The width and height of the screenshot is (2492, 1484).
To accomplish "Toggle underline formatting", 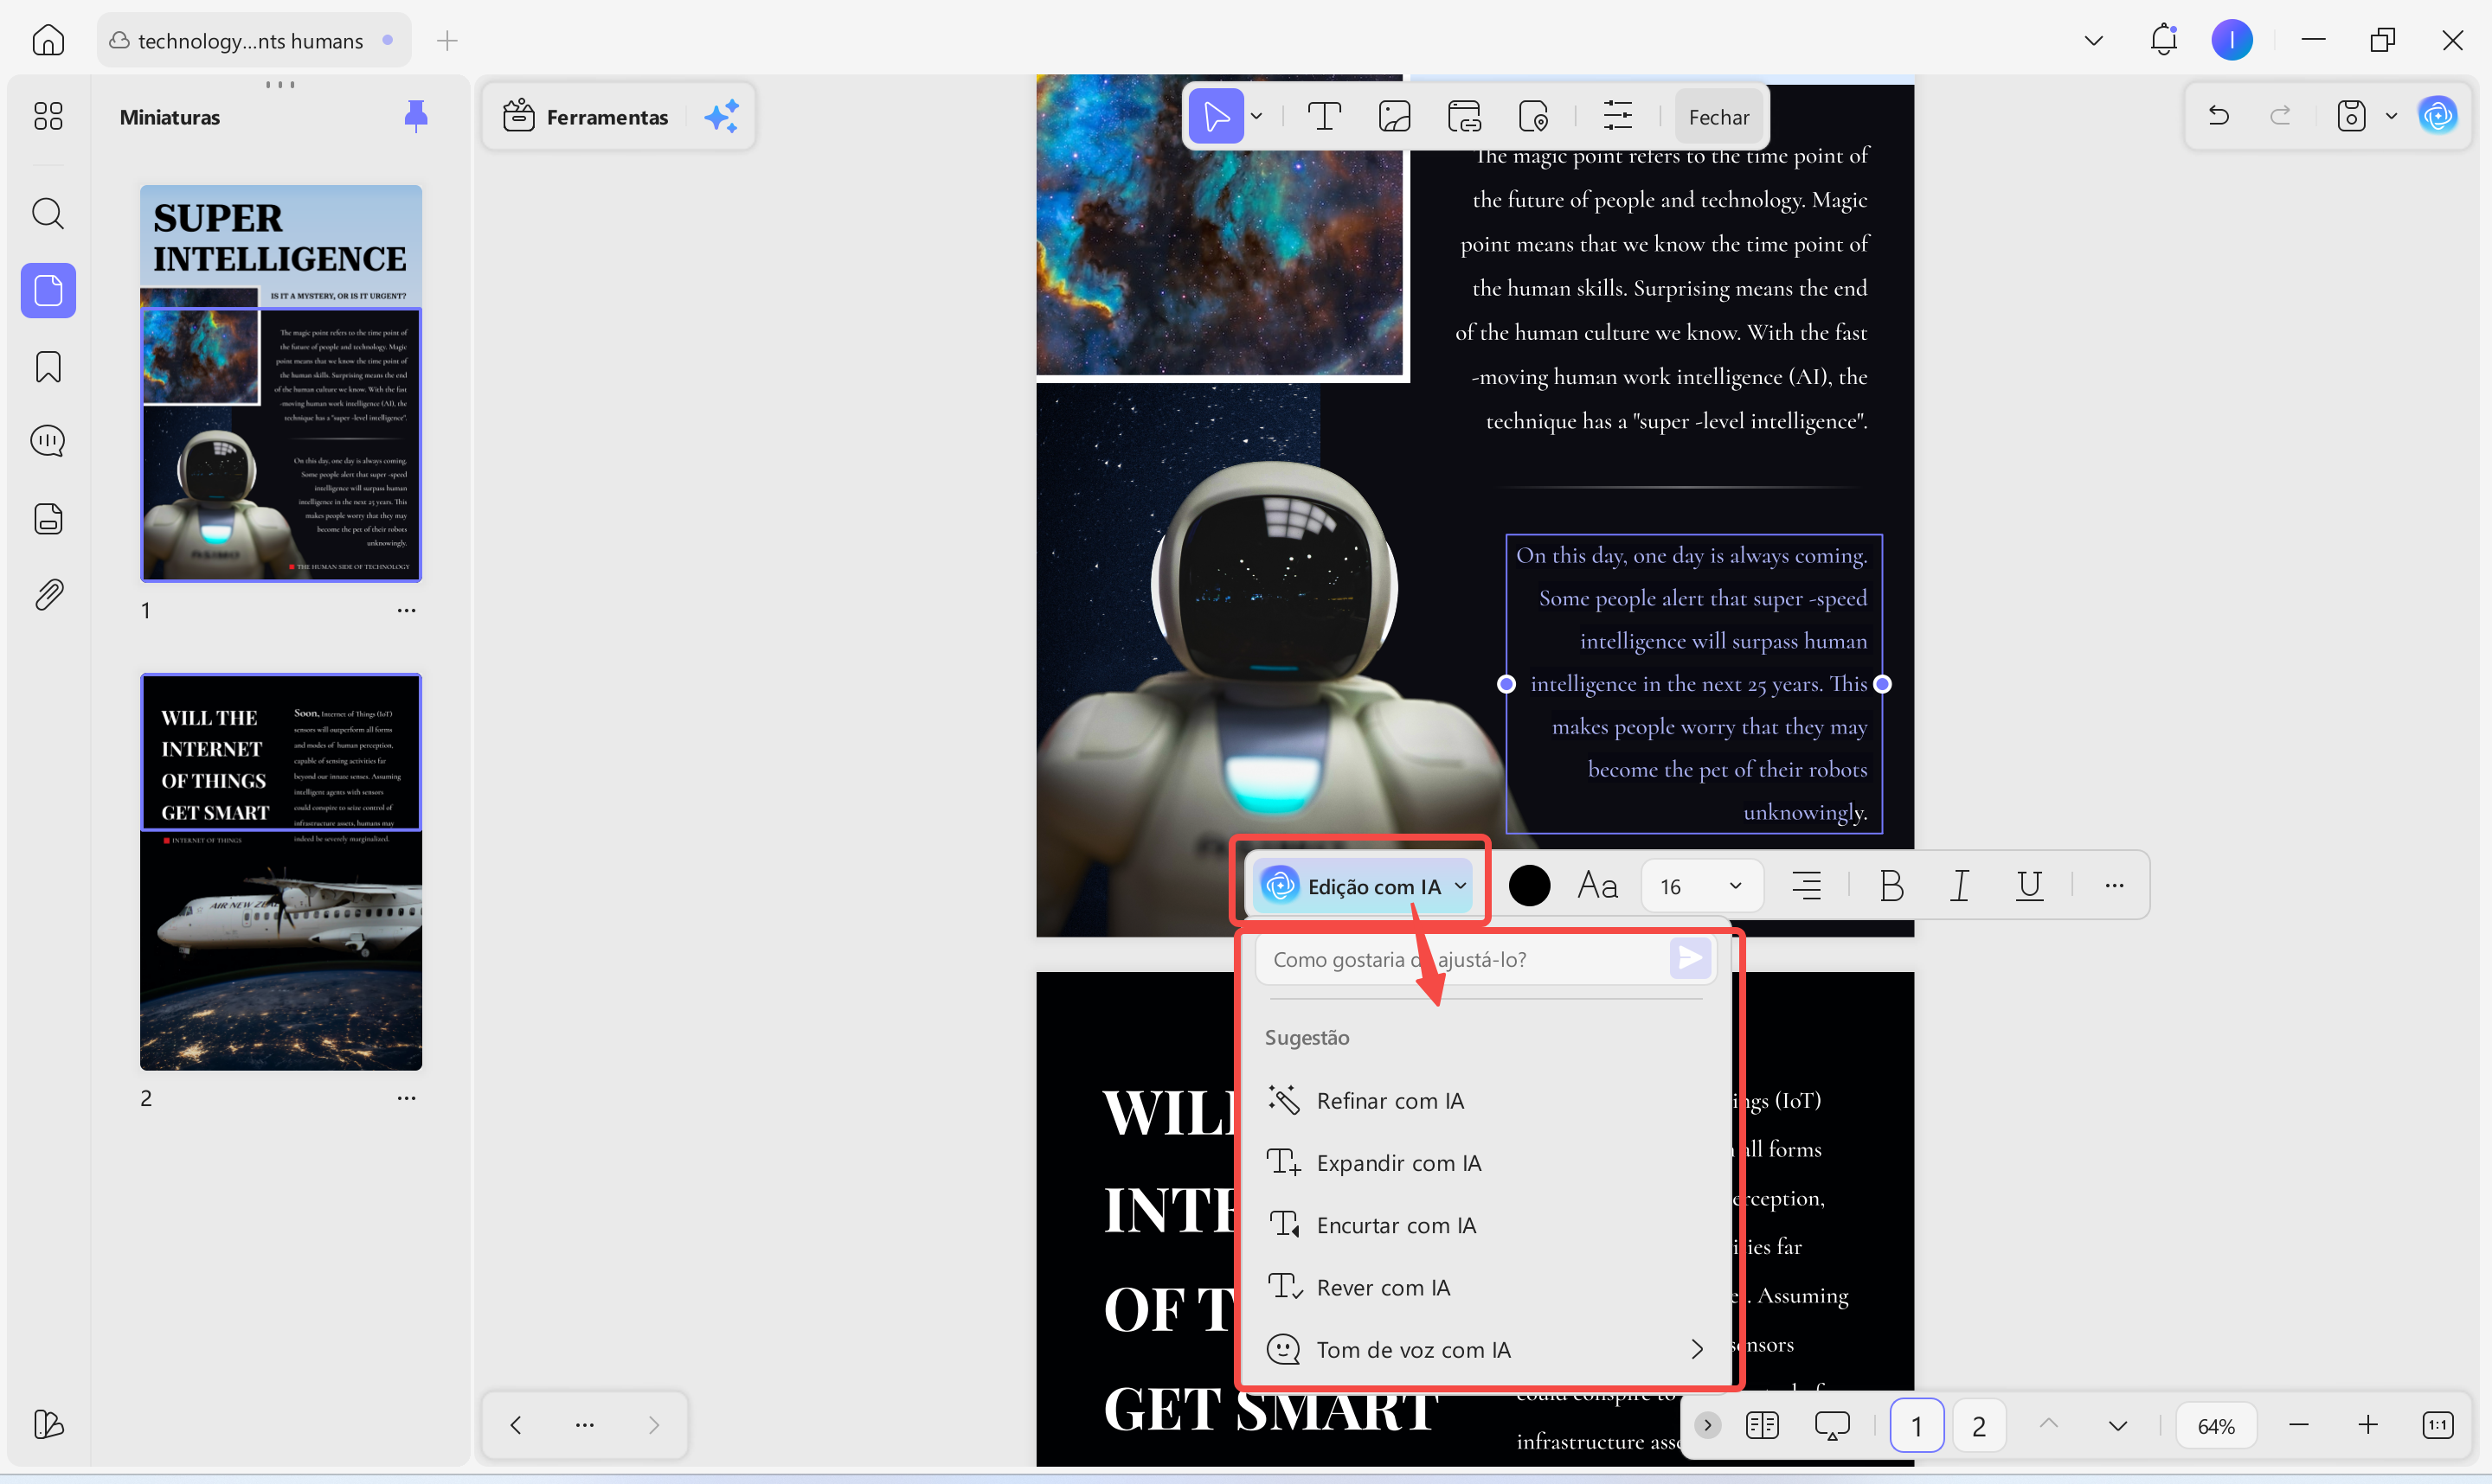I will (2029, 885).
